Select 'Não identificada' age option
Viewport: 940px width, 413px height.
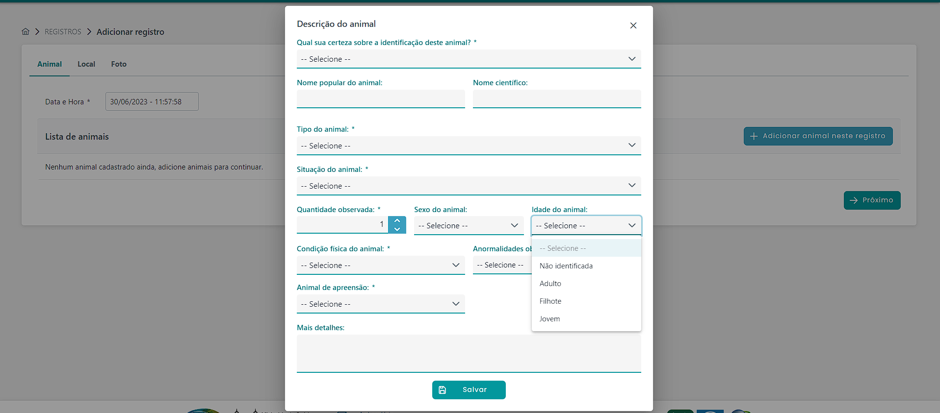click(x=586, y=266)
